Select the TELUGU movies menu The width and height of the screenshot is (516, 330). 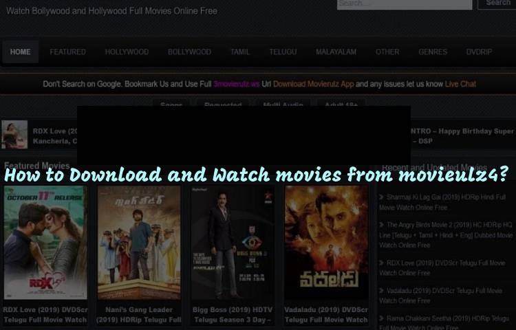coord(283,52)
